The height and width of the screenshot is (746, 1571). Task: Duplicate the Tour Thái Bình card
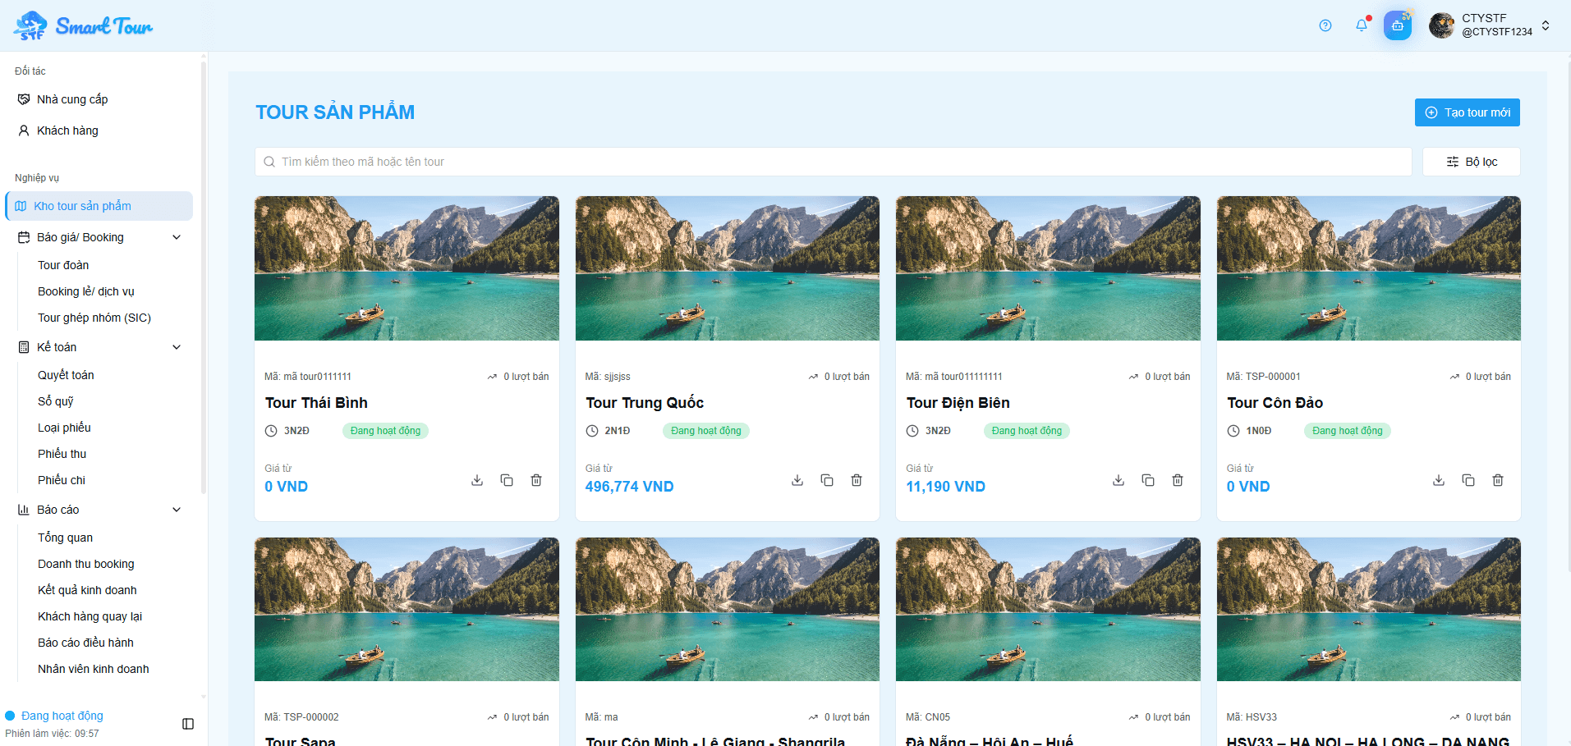[x=507, y=480]
